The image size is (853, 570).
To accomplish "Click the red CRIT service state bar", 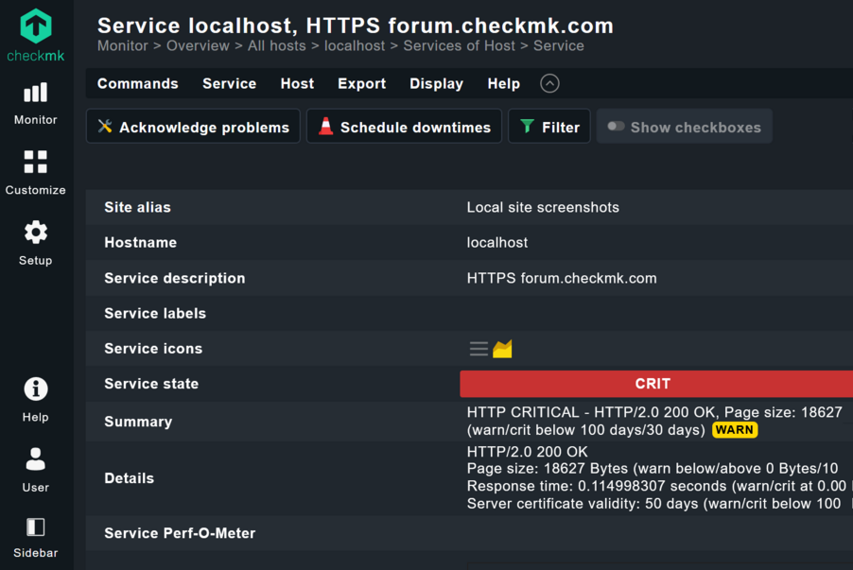I will (x=653, y=384).
